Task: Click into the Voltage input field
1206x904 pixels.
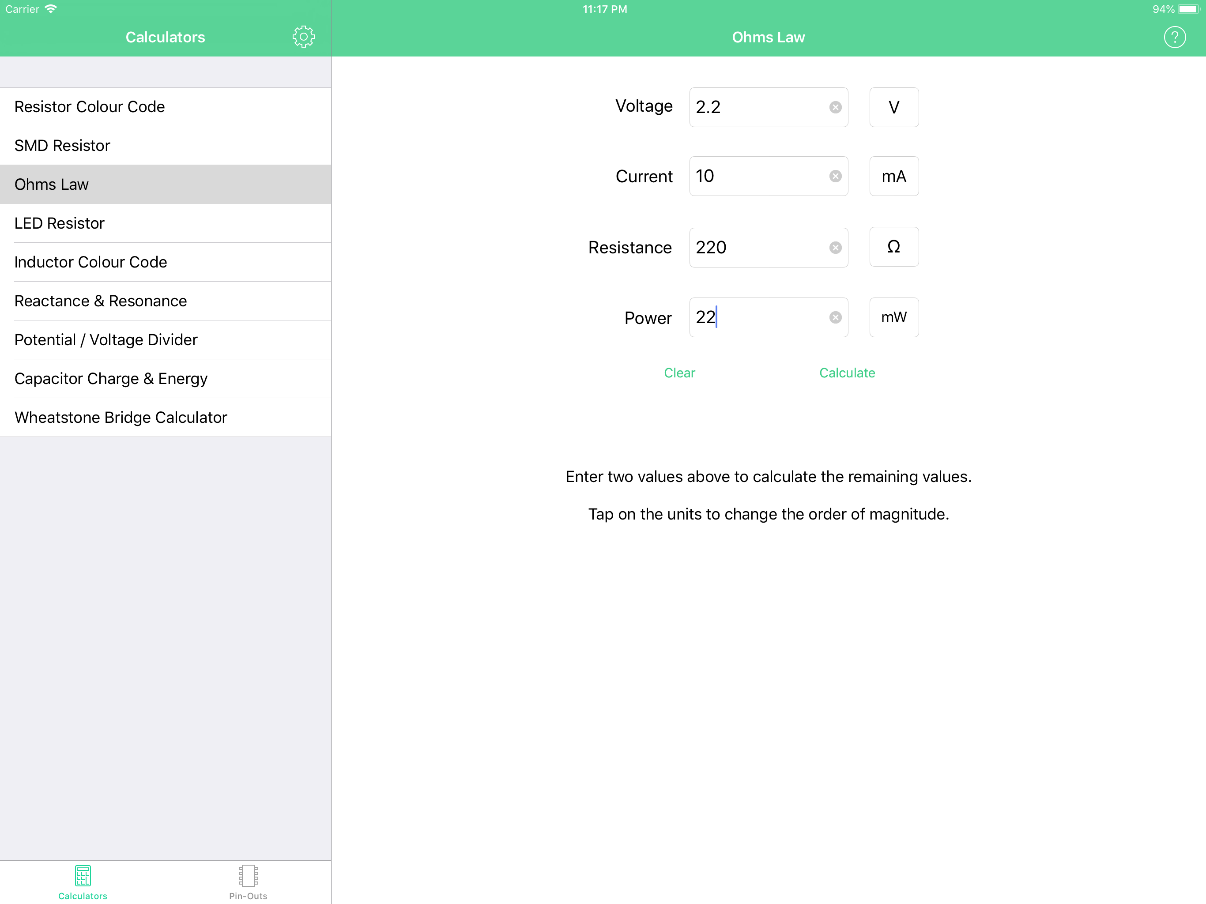Action: (x=758, y=107)
